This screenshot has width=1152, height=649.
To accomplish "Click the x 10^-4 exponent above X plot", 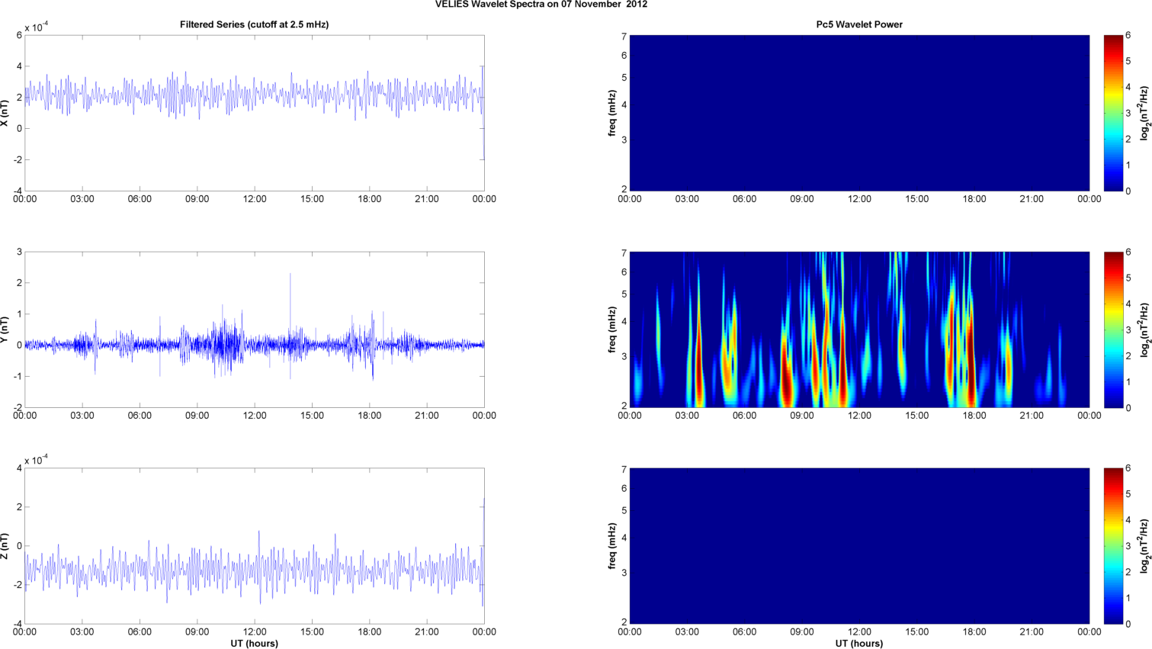I will pyautogui.click(x=36, y=27).
